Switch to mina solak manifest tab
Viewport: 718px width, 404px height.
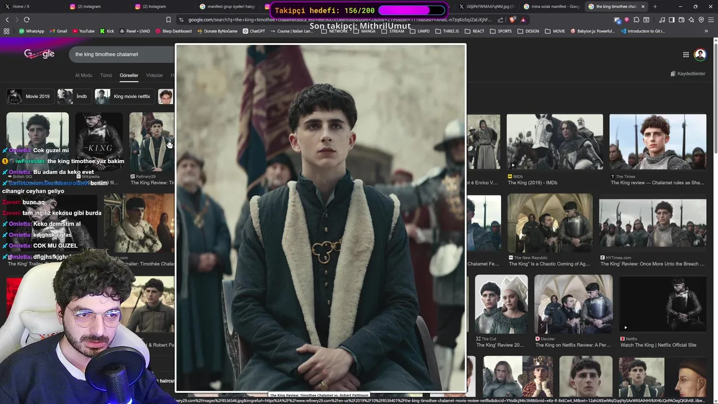552,6
